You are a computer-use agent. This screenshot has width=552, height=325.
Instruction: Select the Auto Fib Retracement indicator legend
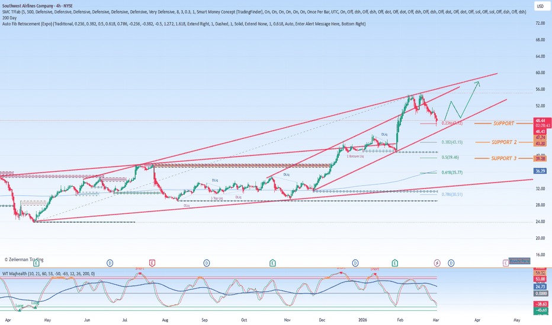pos(184,24)
